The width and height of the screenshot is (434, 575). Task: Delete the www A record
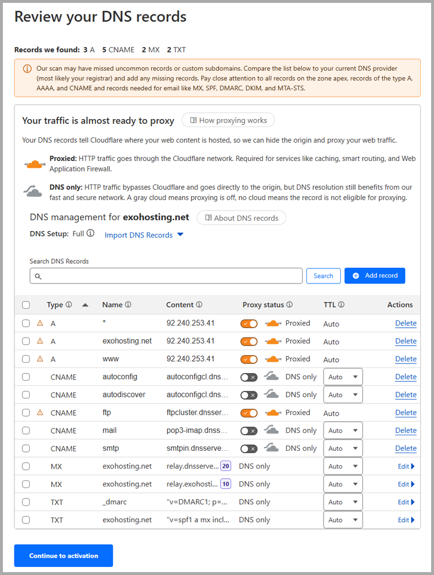pyautogui.click(x=405, y=359)
